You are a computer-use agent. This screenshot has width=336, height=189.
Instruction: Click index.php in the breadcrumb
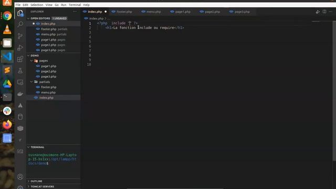(96, 18)
